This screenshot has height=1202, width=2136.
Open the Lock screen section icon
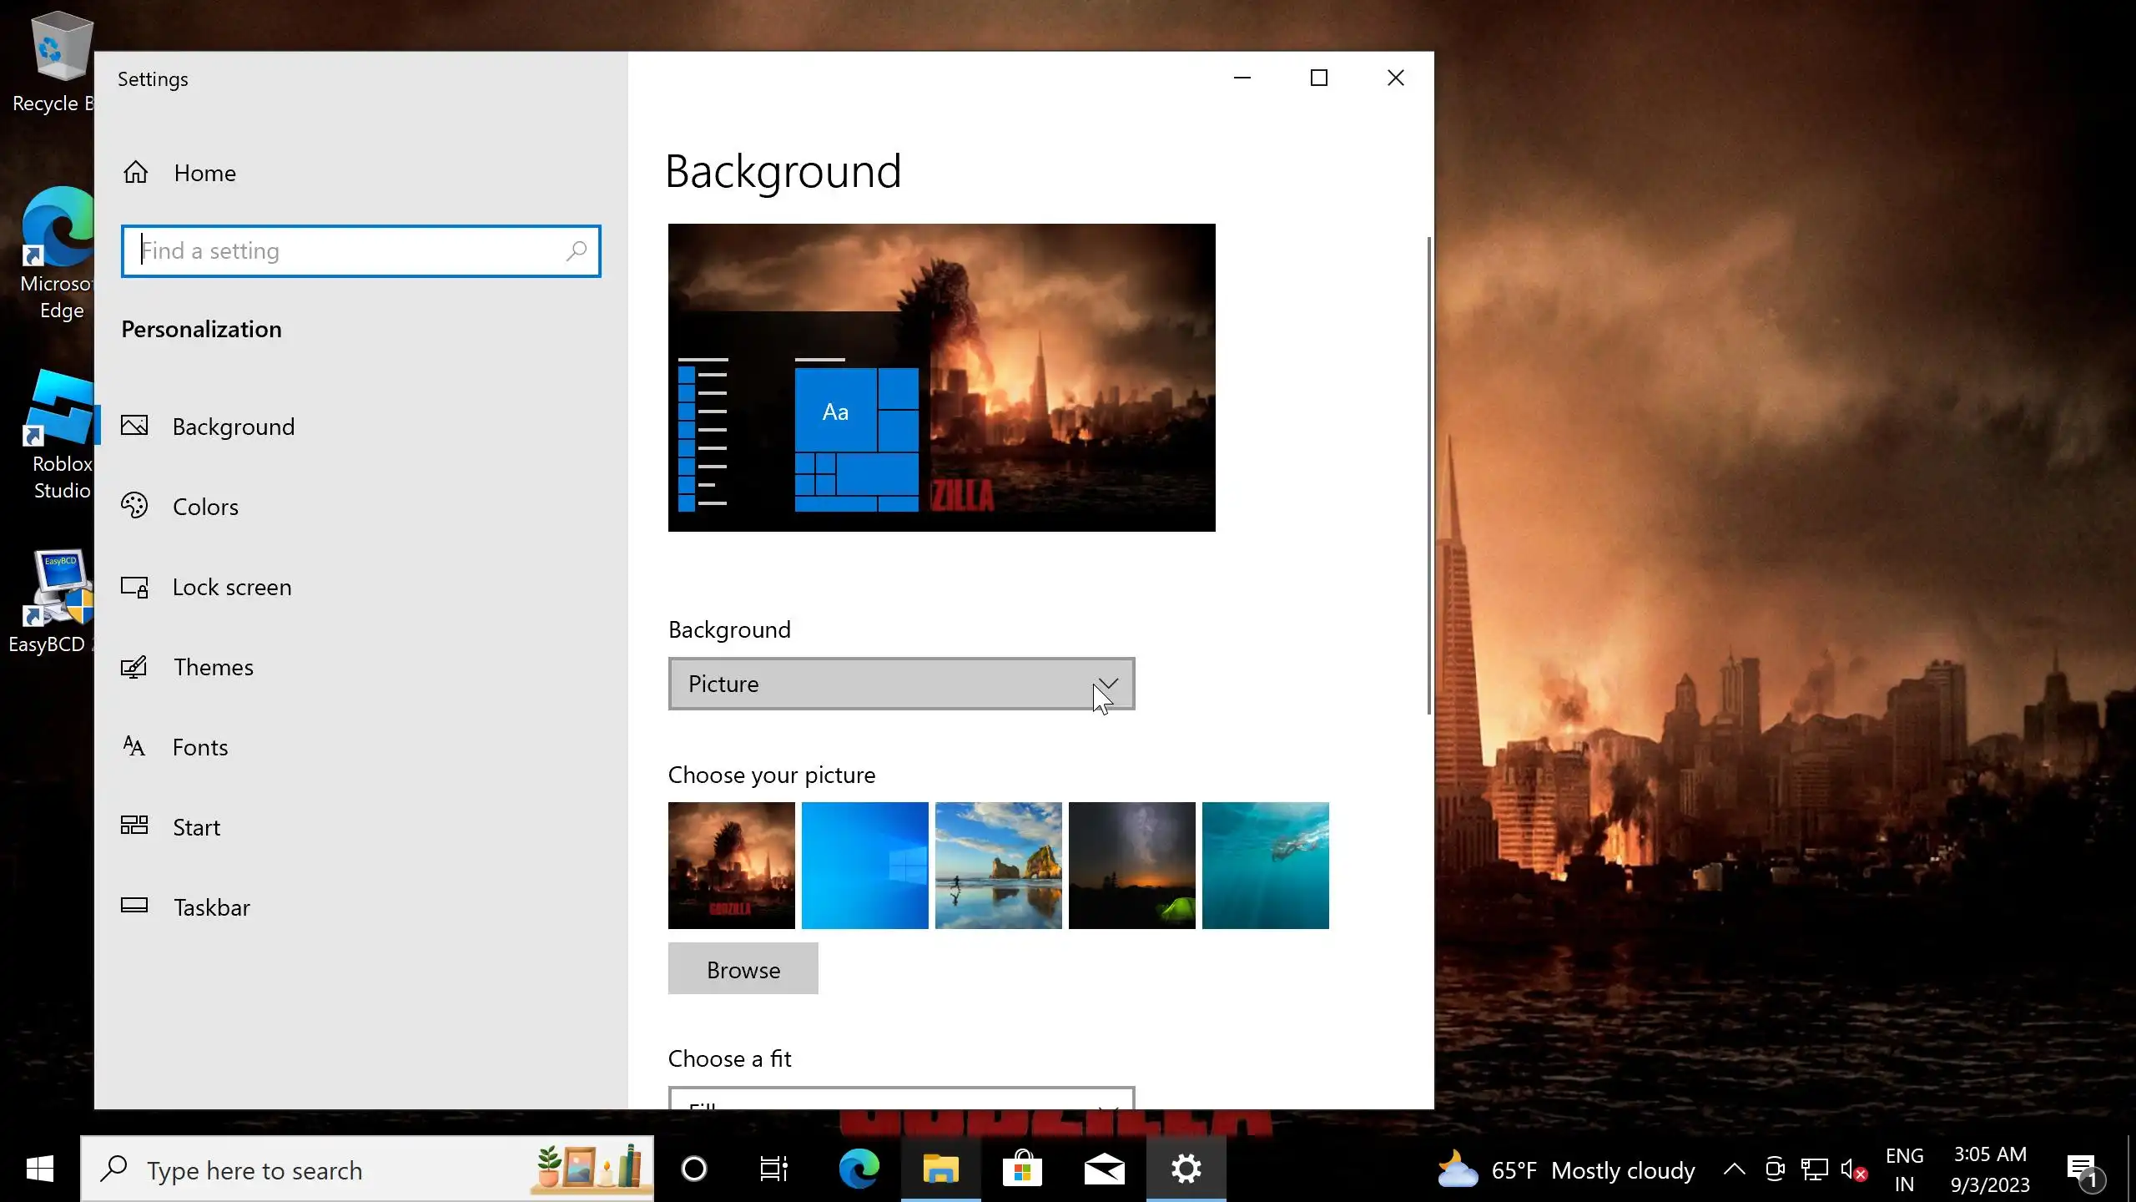pyautogui.click(x=134, y=587)
